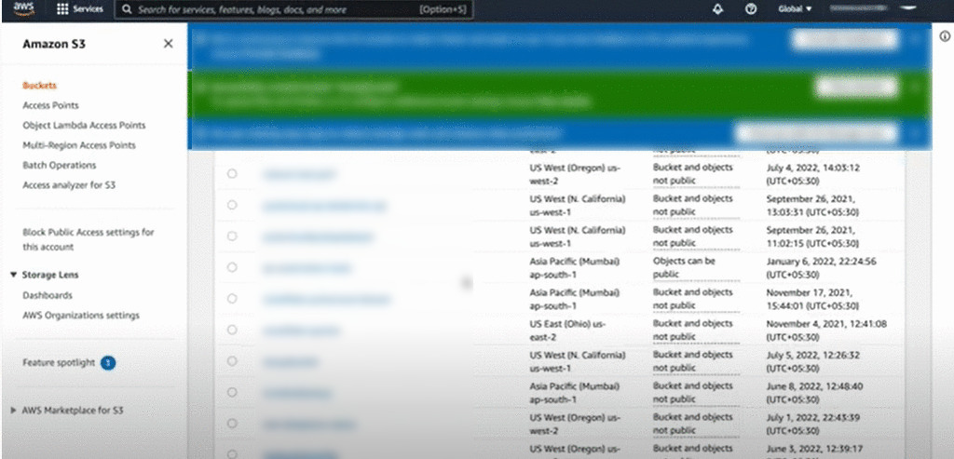Viewport: 954px width, 459px height.
Task: Click 'Objects can be public' access cell
Action: point(684,267)
